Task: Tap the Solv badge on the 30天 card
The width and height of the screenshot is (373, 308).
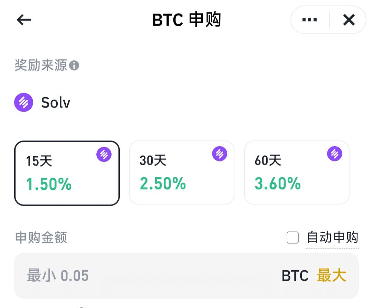Action: [220, 154]
